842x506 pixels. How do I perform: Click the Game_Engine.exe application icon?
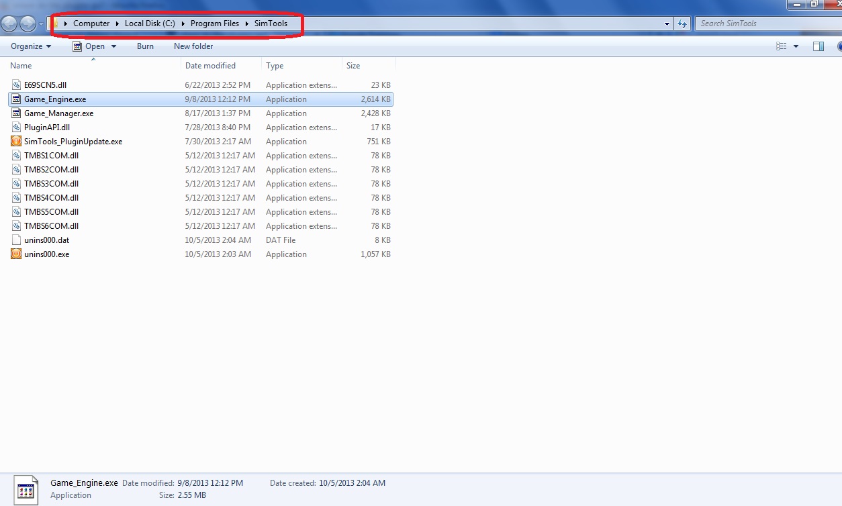click(x=16, y=99)
